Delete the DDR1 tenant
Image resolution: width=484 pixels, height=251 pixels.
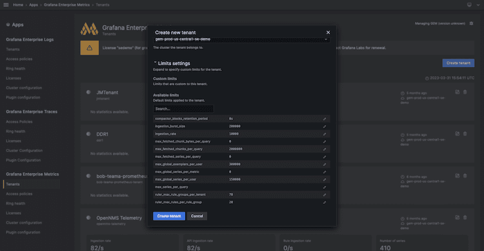465,134
